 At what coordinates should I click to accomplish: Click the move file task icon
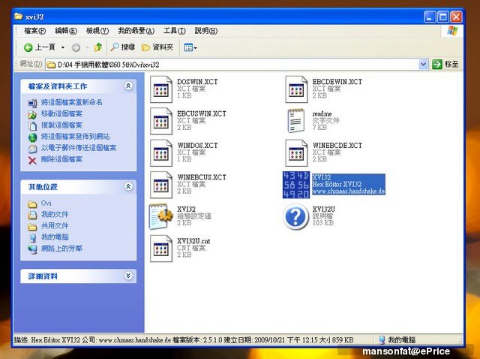(x=32, y=115)
